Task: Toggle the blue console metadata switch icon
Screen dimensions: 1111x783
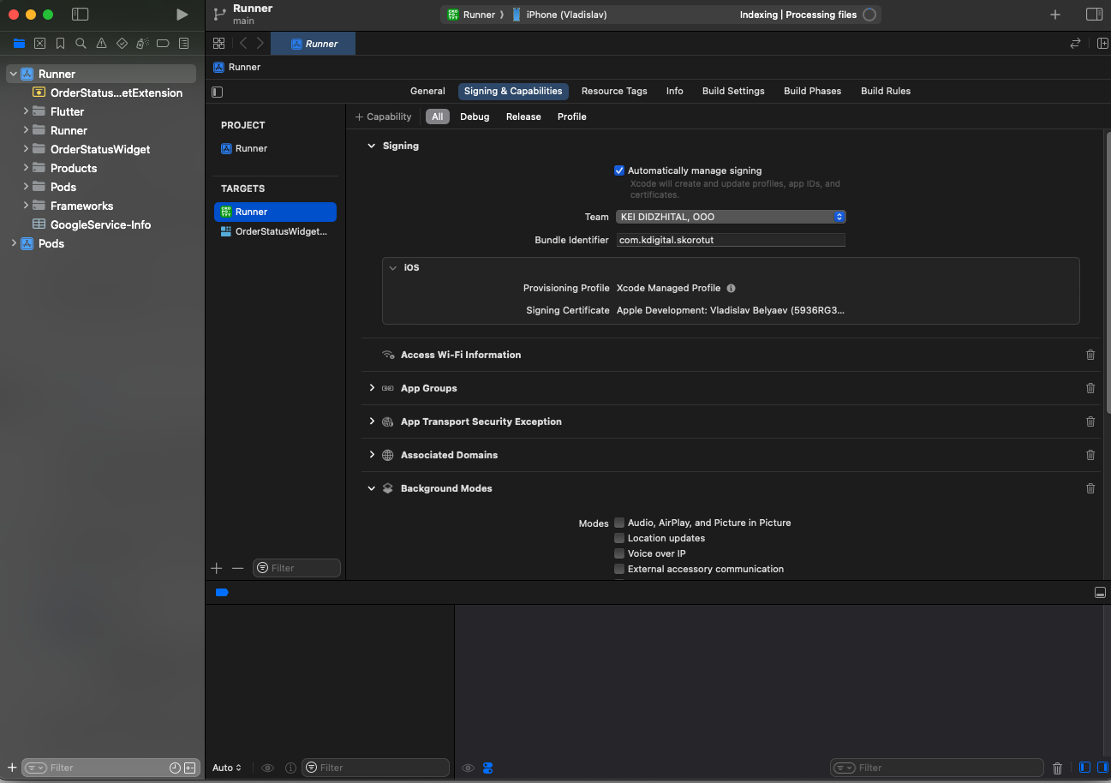Action: pyautogui.click(x=487, y=768)
